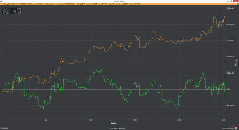This screenshot has height=130, width=239.
Task: Click the Results Graph window title
Action: tap(119, 1)
